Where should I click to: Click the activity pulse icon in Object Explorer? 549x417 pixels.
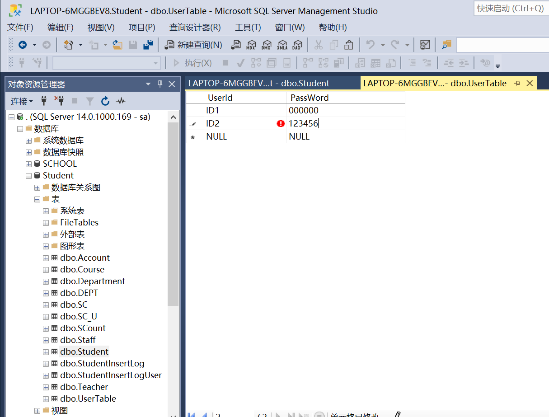(121, 101)
